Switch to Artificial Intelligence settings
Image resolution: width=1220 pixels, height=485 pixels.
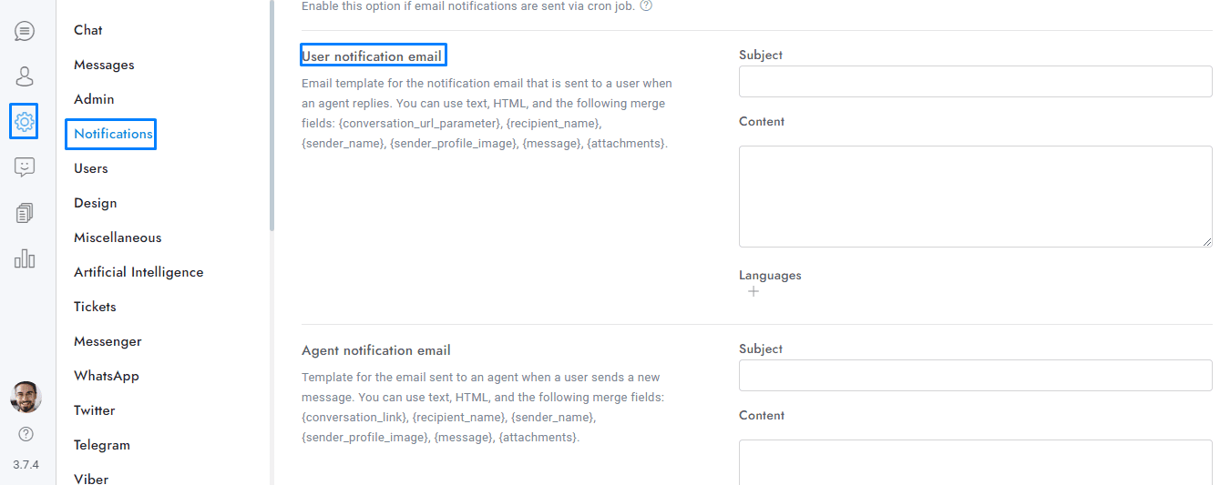pos(138,272)
